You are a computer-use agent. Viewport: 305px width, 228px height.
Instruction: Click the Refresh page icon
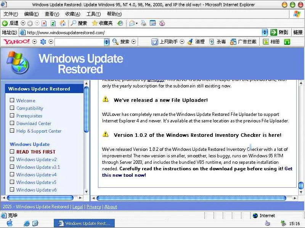click(53, 23)
